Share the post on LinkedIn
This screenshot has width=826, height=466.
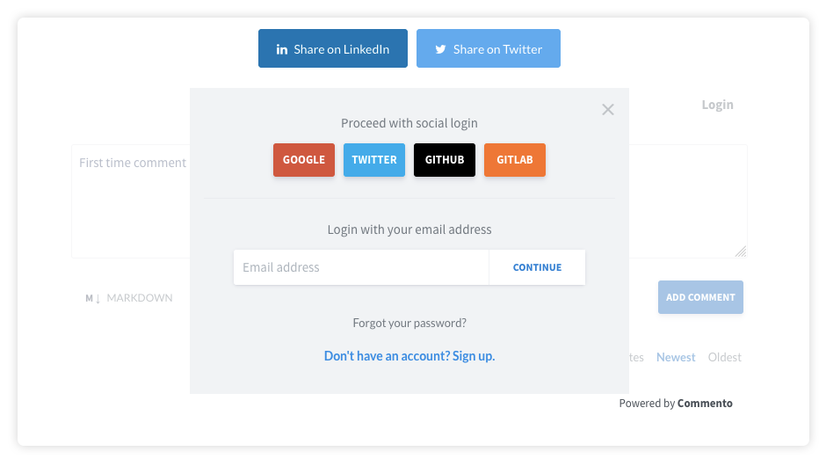[333, 48]
